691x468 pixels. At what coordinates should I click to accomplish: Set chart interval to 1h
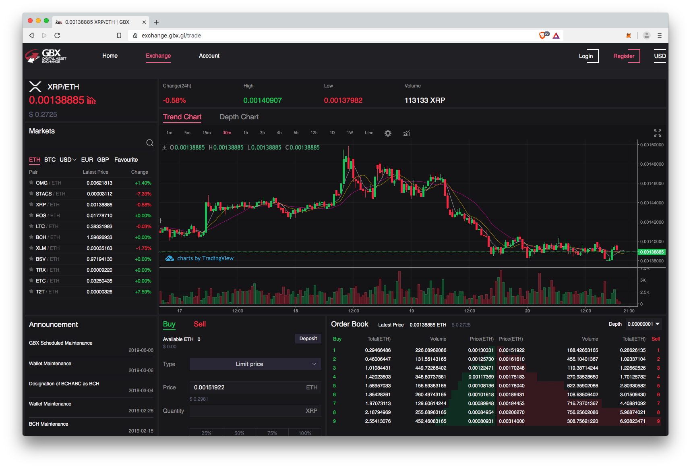point(246,133)
